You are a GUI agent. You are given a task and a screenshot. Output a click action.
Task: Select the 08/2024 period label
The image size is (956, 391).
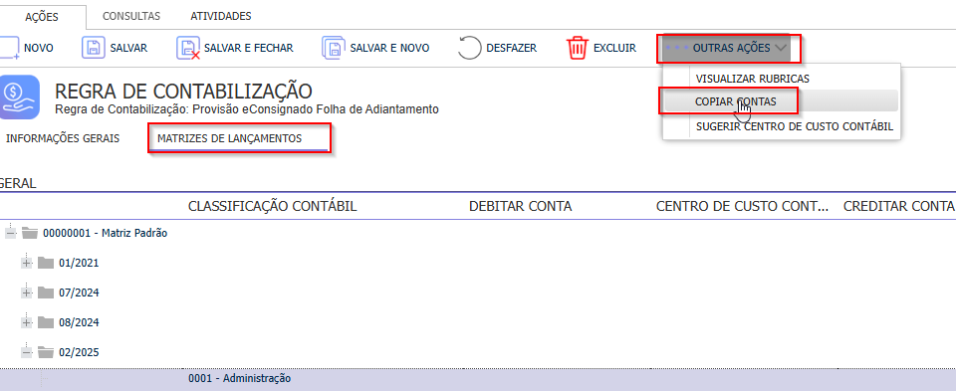[79, 322]
